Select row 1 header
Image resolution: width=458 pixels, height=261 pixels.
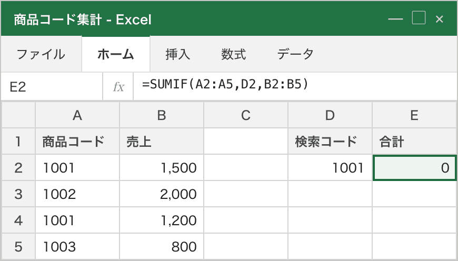pyautogui.click(x=18, y=142)
